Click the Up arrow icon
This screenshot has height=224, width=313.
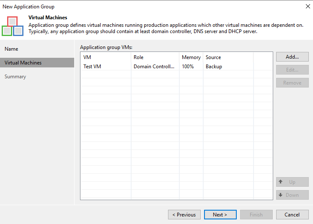(280, 182)
